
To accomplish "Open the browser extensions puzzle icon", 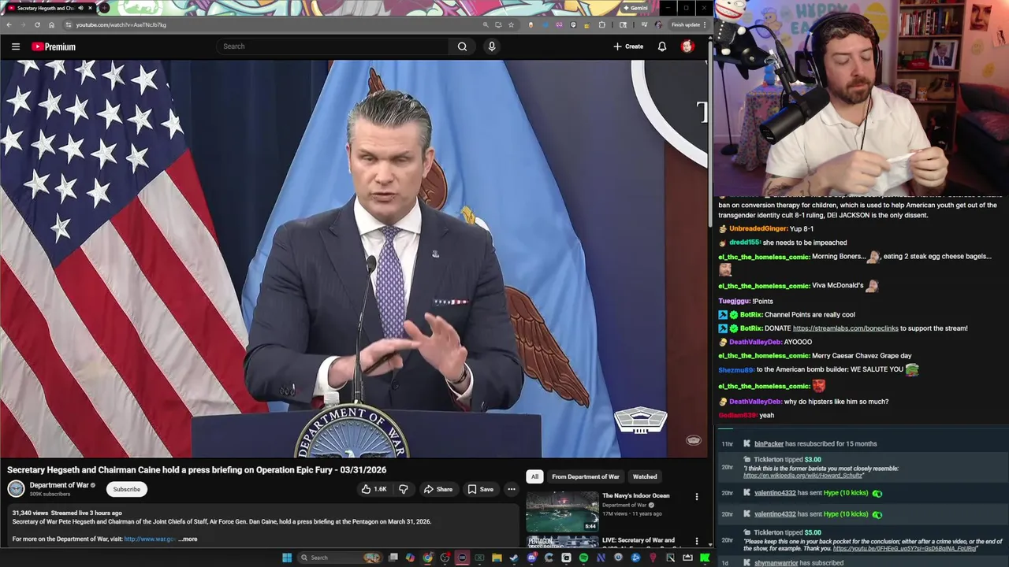I will pyautogui.click(x=602, y=24).
